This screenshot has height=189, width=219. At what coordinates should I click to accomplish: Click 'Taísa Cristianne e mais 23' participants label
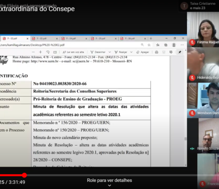tap(203, 6)
